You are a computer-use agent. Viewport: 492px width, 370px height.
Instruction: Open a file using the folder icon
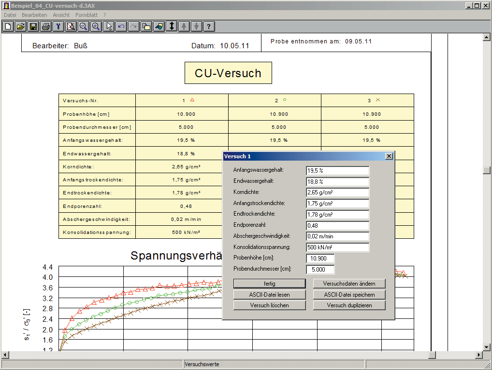click(20, 27)
